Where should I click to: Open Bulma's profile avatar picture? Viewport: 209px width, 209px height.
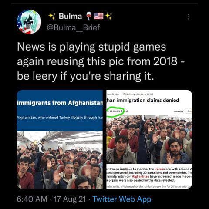(x=29, y=22)
